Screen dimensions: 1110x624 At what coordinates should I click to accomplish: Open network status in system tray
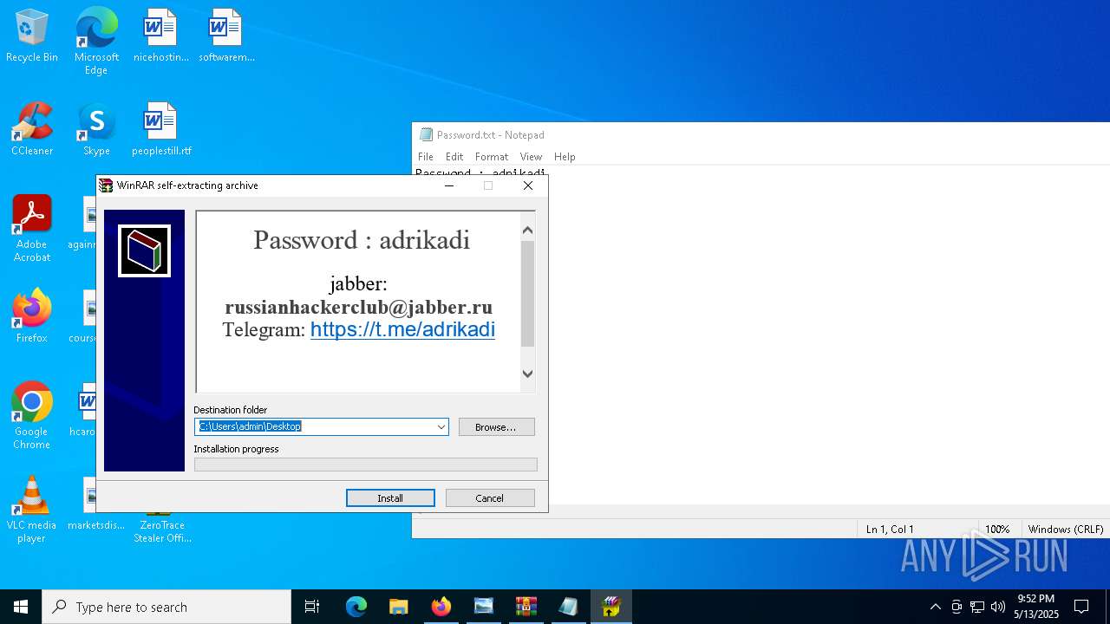click(977, 607)
